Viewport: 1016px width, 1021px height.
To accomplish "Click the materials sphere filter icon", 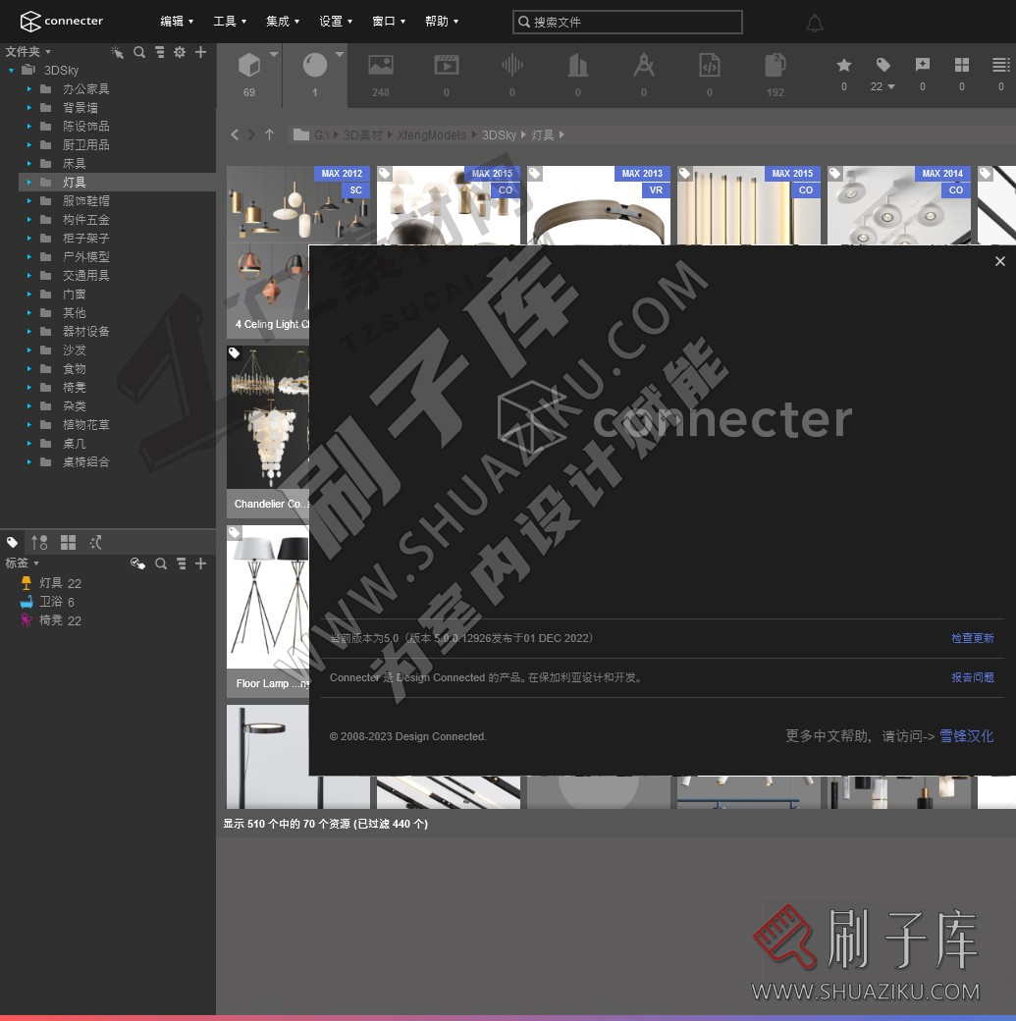I will coord(314,66).
